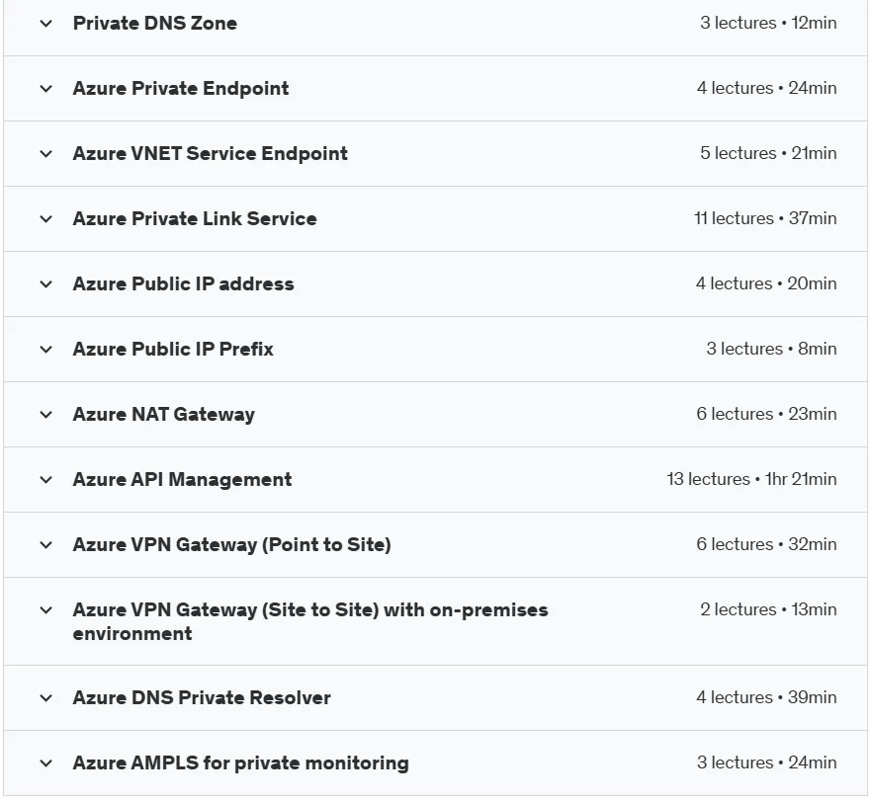This screenshot has height=802, width=871.
Task: Click the Private DNS Zone title
Action: (155, 24)
